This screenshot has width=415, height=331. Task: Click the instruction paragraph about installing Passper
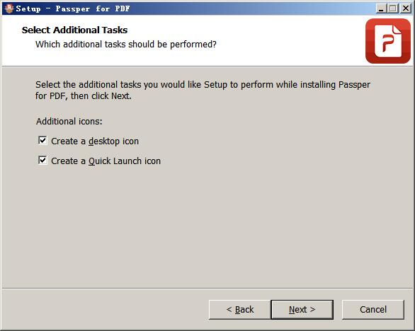pos(203,90)
